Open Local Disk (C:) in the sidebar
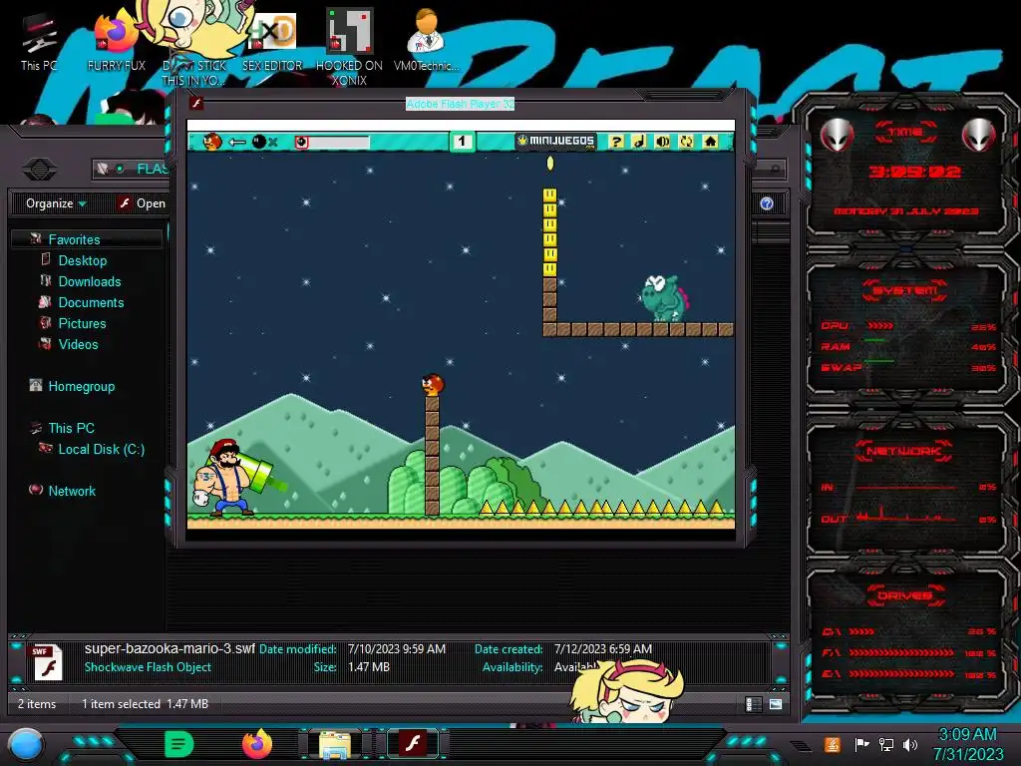Viewport: 1021px width, 766px height. [x=102, y=449]
